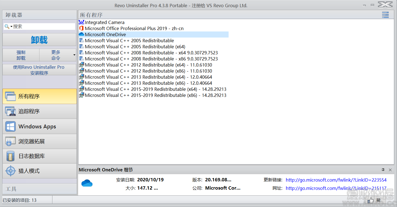Image resolution: width=397 pixels, height=207 pixels.
Task: Click the 版本 value 20.169.08...
Action: pyautogui.click(x=218, y=180)
